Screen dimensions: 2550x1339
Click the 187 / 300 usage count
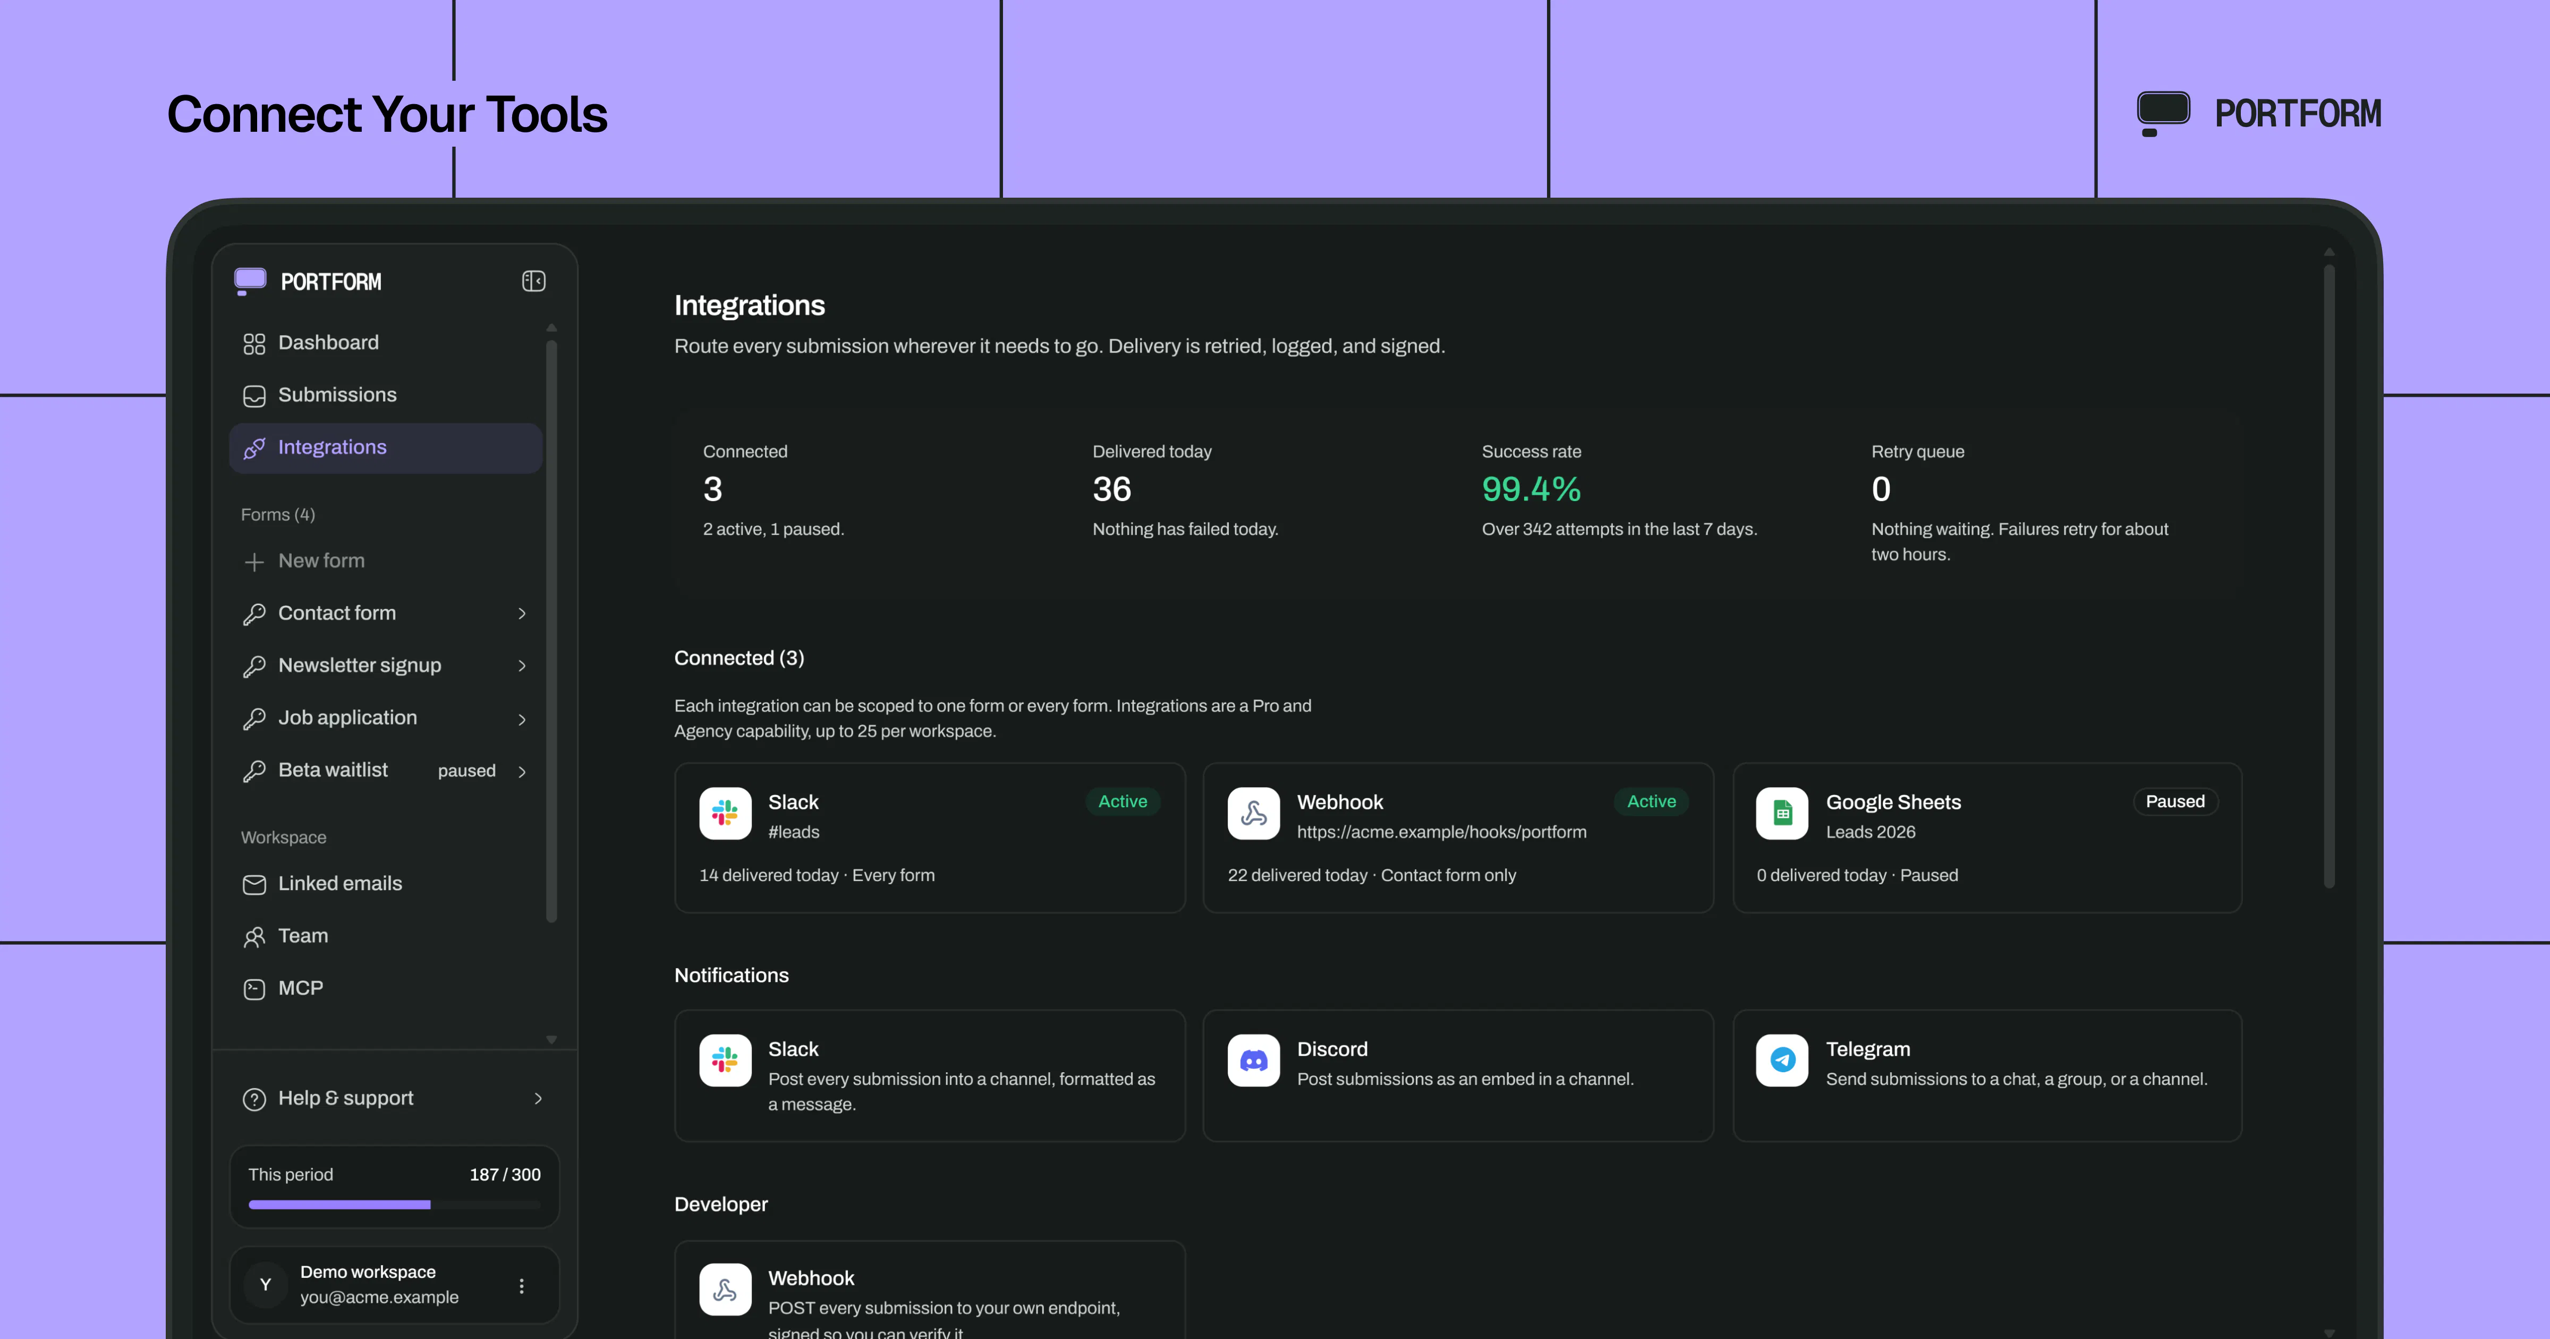pyautogui.click(x=505, y=1175)
